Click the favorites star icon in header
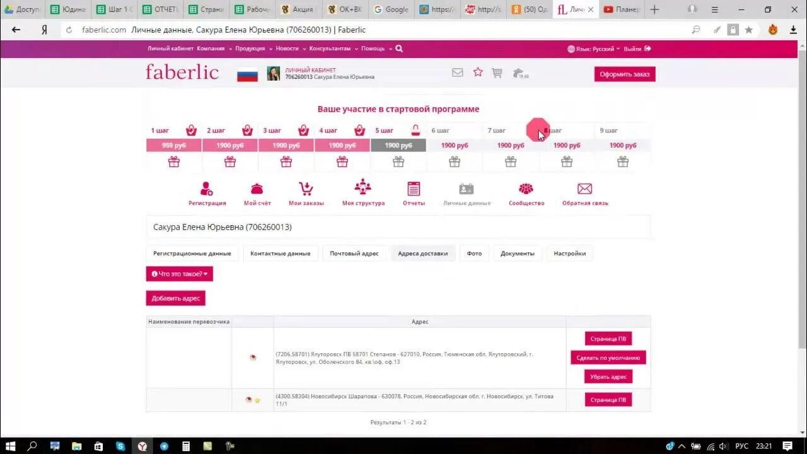 click(478, 72)
